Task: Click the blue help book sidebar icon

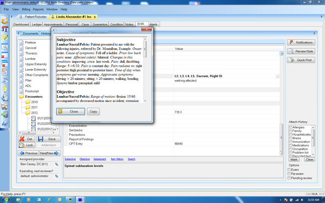Action: 5,124
